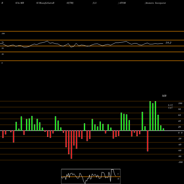Click the RSI axis label '50'
Viewport: 184px width, 184px height.
coord(3,48)
